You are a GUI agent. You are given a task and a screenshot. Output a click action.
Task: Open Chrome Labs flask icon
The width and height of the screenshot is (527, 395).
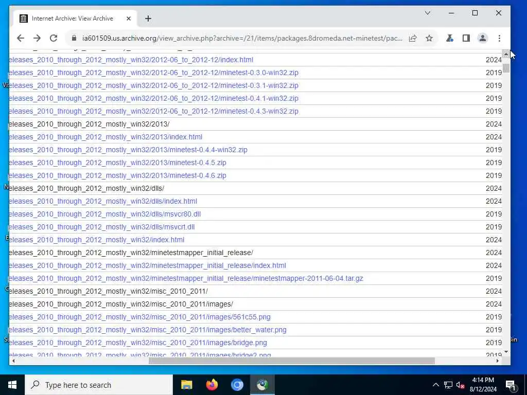click(x=450, y=38)
